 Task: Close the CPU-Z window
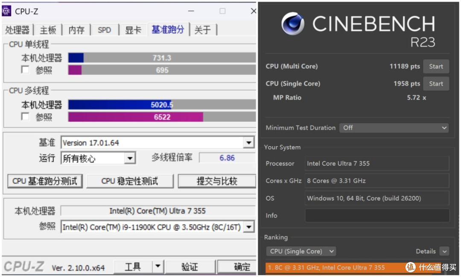(x=253, y=11)
